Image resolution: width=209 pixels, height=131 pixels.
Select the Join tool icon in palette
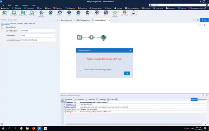96,12
